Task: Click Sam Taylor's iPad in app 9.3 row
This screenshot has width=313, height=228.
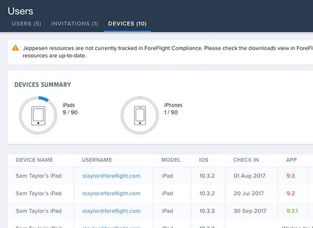Action: [x=39, y=176]
